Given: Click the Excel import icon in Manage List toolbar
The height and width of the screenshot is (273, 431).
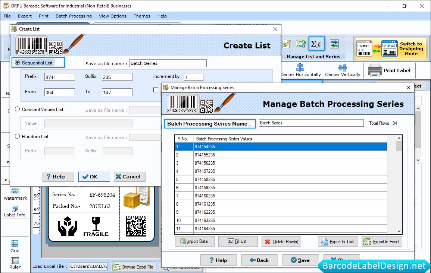Looking at the screenshot, I should pyautogui.click(x=301, y=44).
